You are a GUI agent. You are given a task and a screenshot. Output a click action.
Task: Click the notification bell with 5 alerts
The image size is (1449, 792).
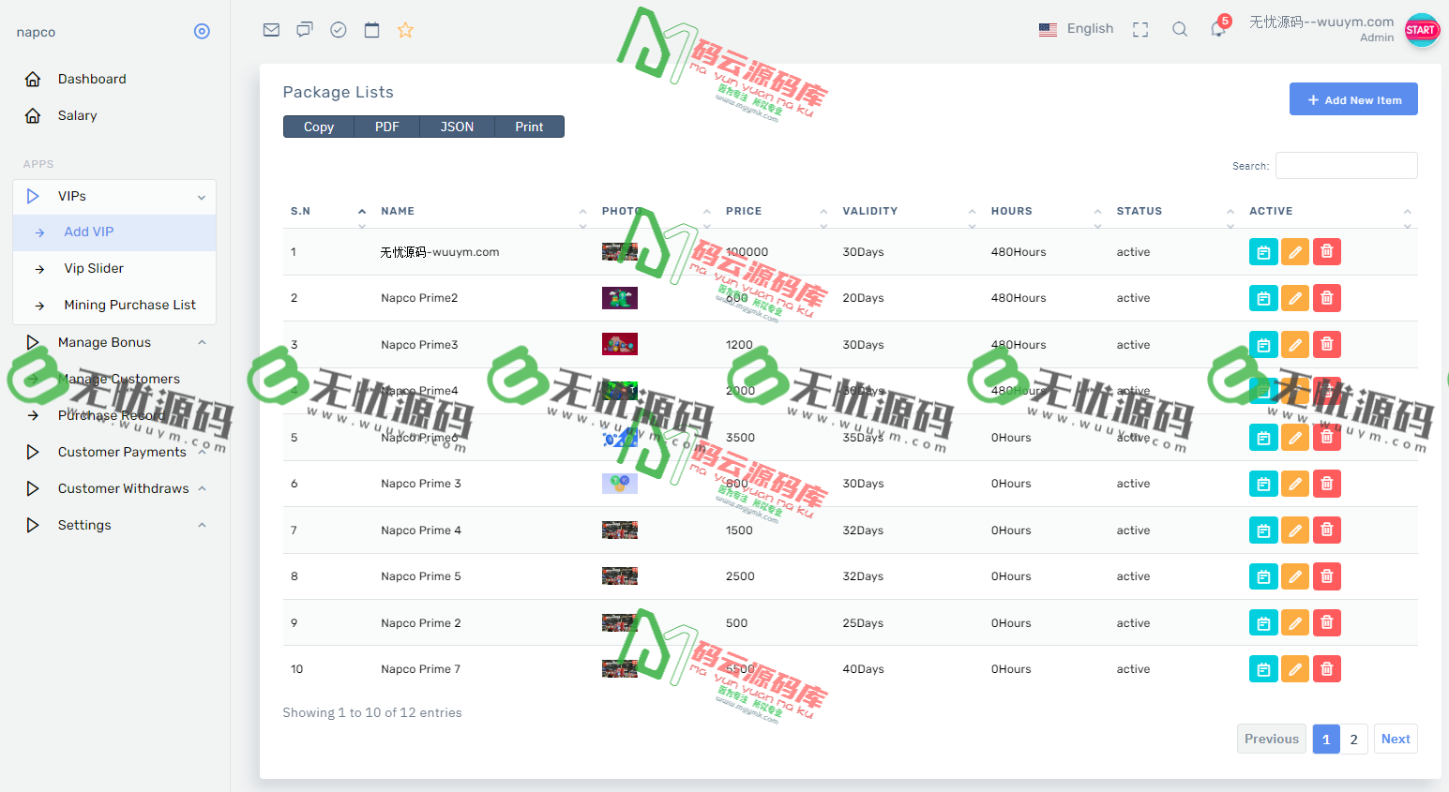click(1216, 29)
